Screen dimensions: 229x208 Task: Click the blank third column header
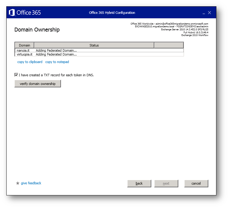tap(169, 45)
